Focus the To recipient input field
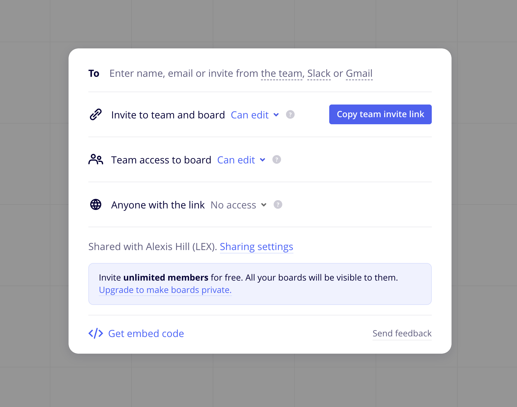The width and height of the screenshot is (517, 407). point(182,73)
